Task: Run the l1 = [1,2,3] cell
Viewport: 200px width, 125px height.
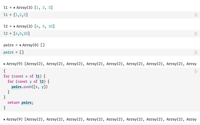Action: click(196, 15)
